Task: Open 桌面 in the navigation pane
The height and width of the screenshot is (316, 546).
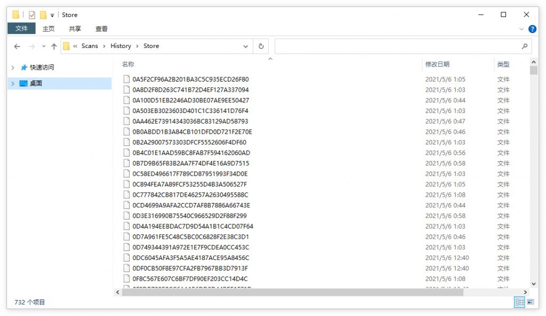Action: pyautogui.click(x=35, y=84)
